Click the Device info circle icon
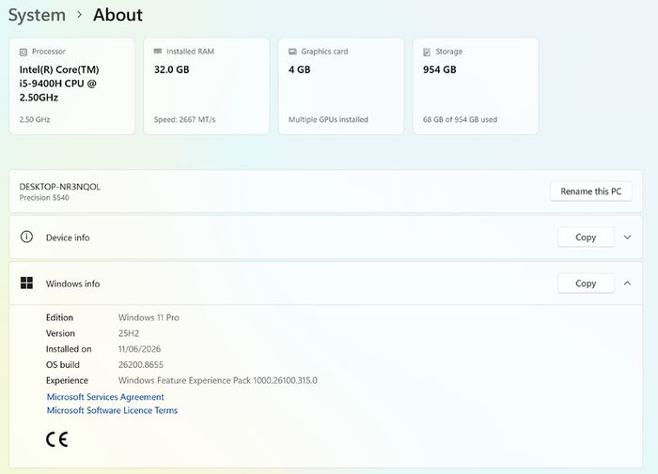The image size is (658, 474). [x=26, y=237]
